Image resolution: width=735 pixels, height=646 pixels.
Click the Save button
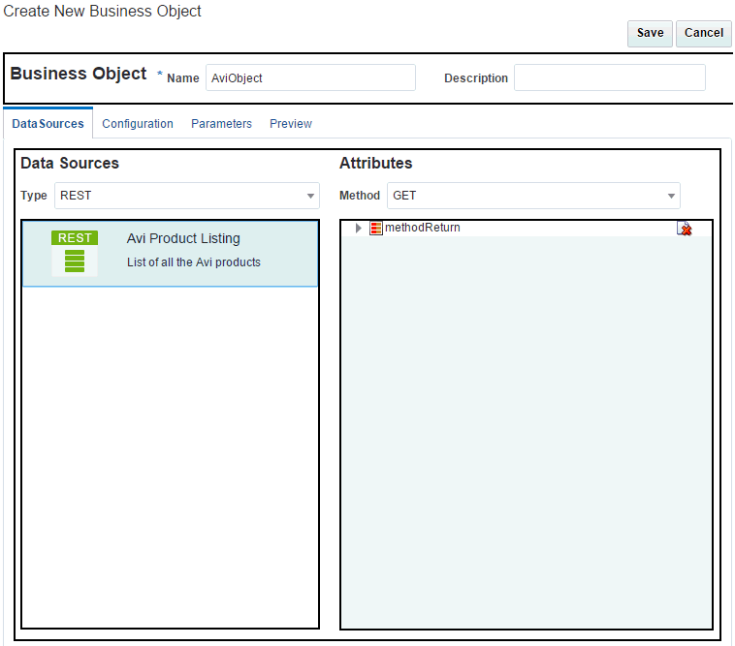coord(650,33)
